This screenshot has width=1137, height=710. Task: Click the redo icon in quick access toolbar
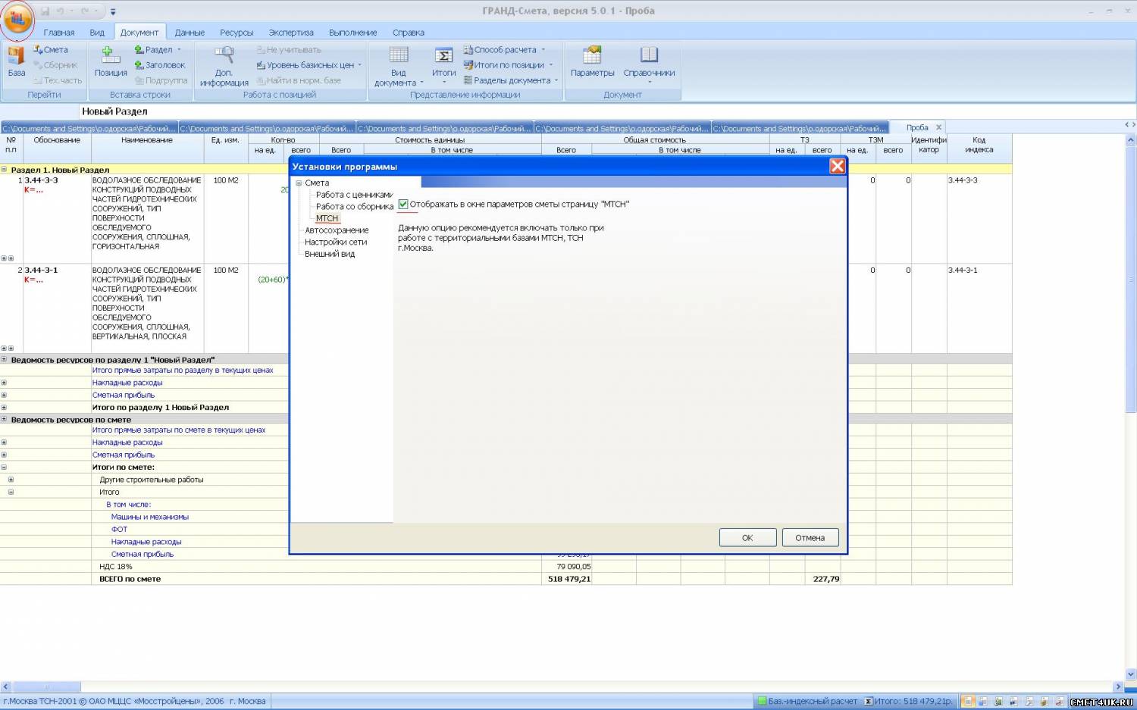click(x=85, y=11)
